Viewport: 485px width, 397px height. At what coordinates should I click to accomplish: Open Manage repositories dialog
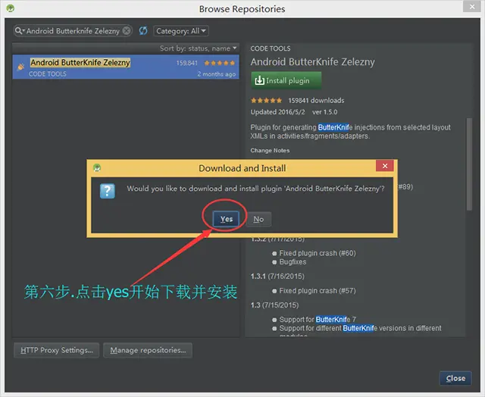pyautogui.click(x=148, y=350)
